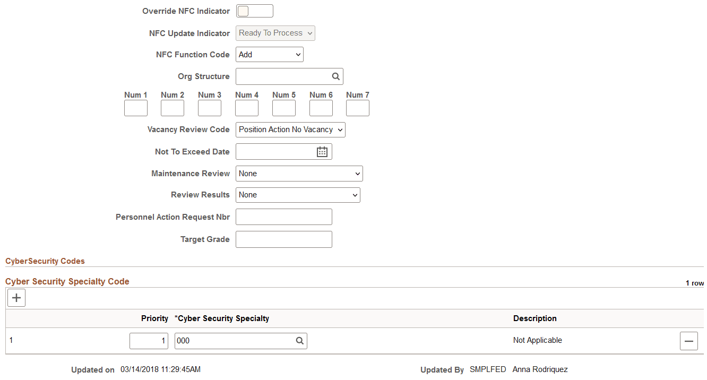Open the Org Structure lookup magnifier
This screenshot has height=380, width=707.
[x=335, y=76]
